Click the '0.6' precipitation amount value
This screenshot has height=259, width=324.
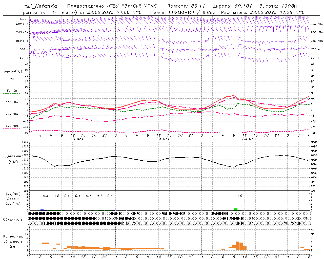tap(239, 196)
